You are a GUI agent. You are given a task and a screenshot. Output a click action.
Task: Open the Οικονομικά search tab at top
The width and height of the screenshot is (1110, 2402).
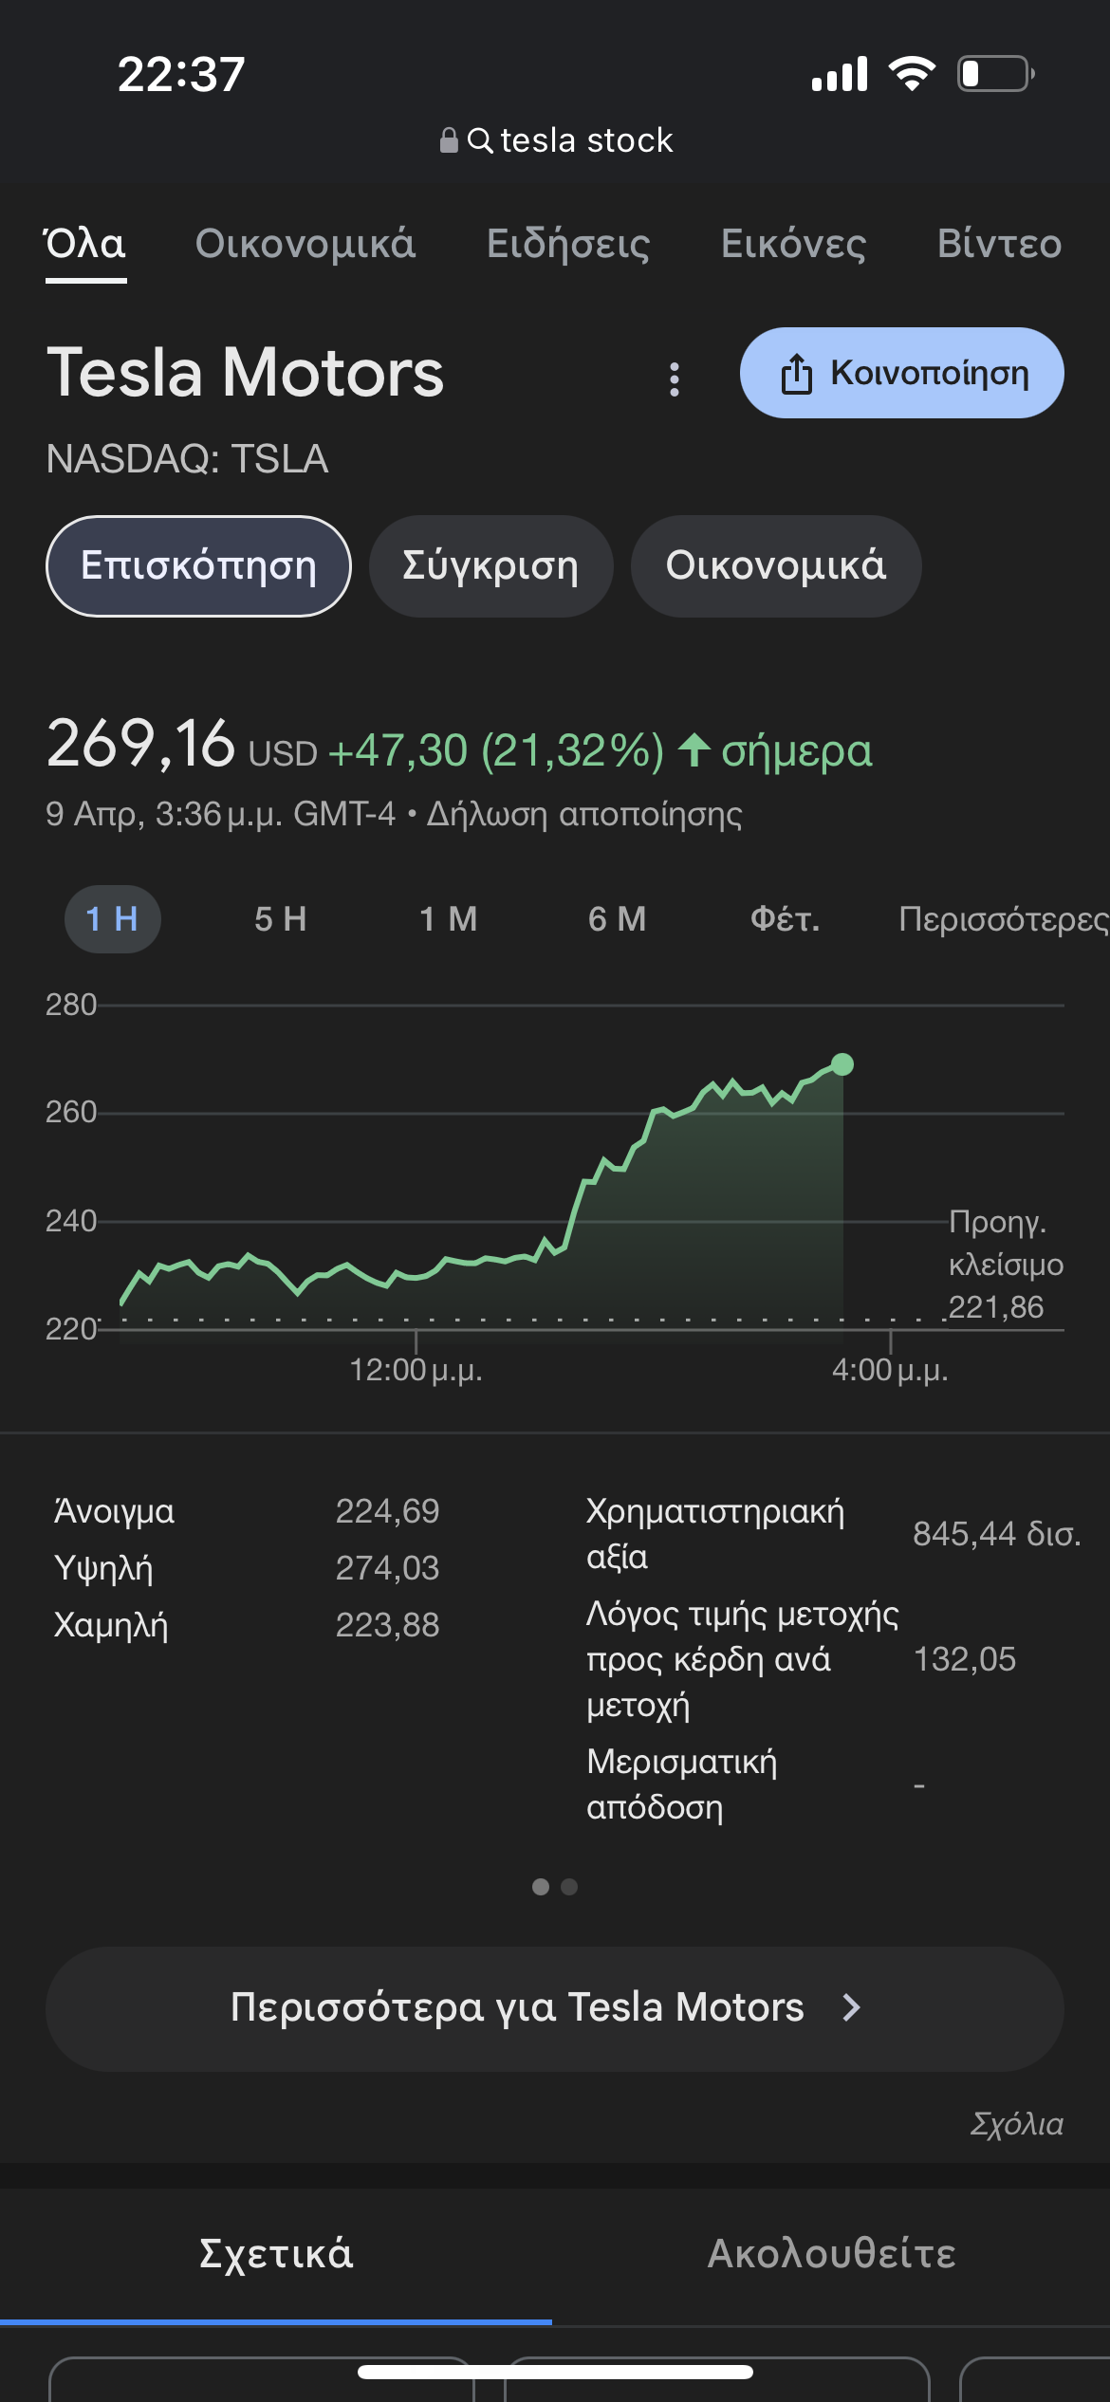[x=305, y=244]
